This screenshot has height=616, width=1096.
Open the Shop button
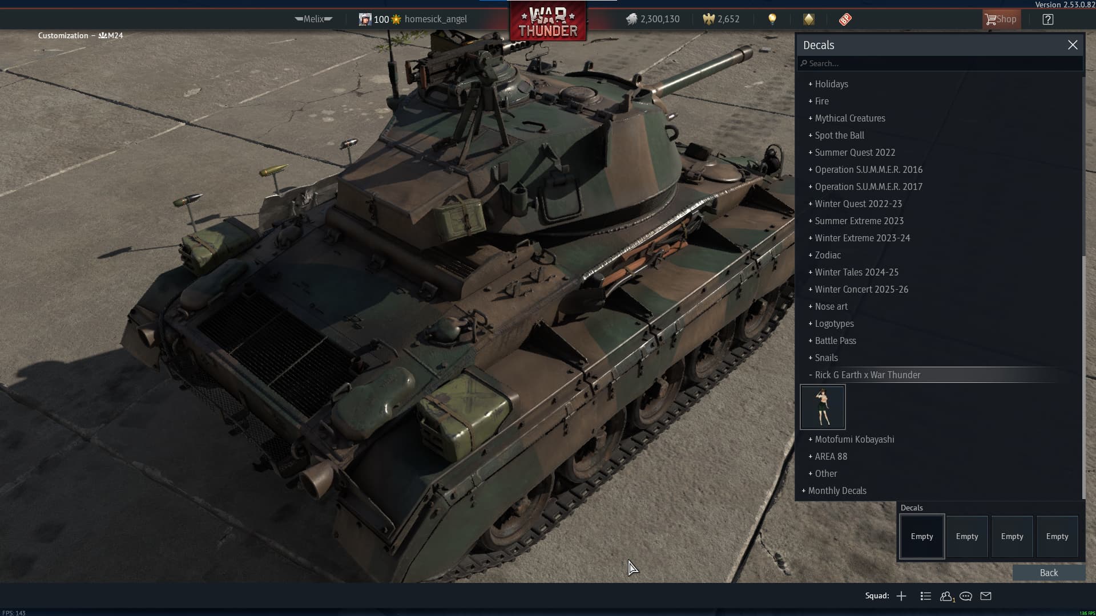click(x=1001, y=19)
